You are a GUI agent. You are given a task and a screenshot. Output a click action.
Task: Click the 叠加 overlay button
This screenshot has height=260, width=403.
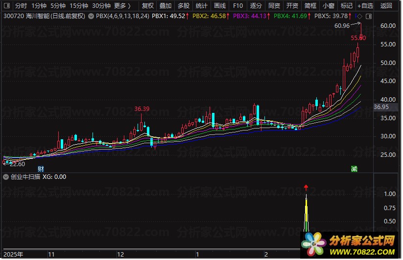[166, 5]
